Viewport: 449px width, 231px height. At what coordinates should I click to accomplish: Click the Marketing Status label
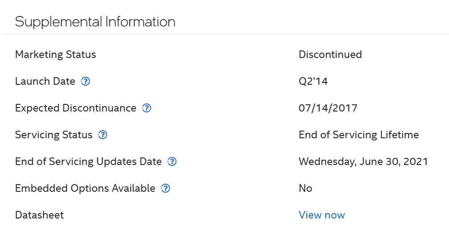click(55, 55)
